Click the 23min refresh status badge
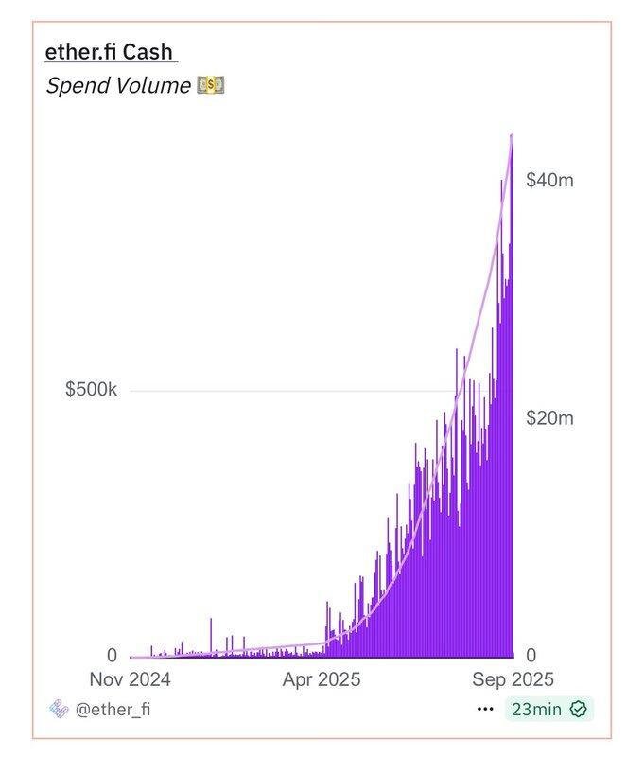Screen dimensions: 644x757 click(549, 709)
